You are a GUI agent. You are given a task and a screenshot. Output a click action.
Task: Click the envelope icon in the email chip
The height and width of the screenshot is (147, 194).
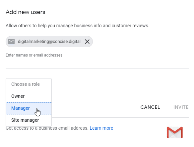pos(11,42)
